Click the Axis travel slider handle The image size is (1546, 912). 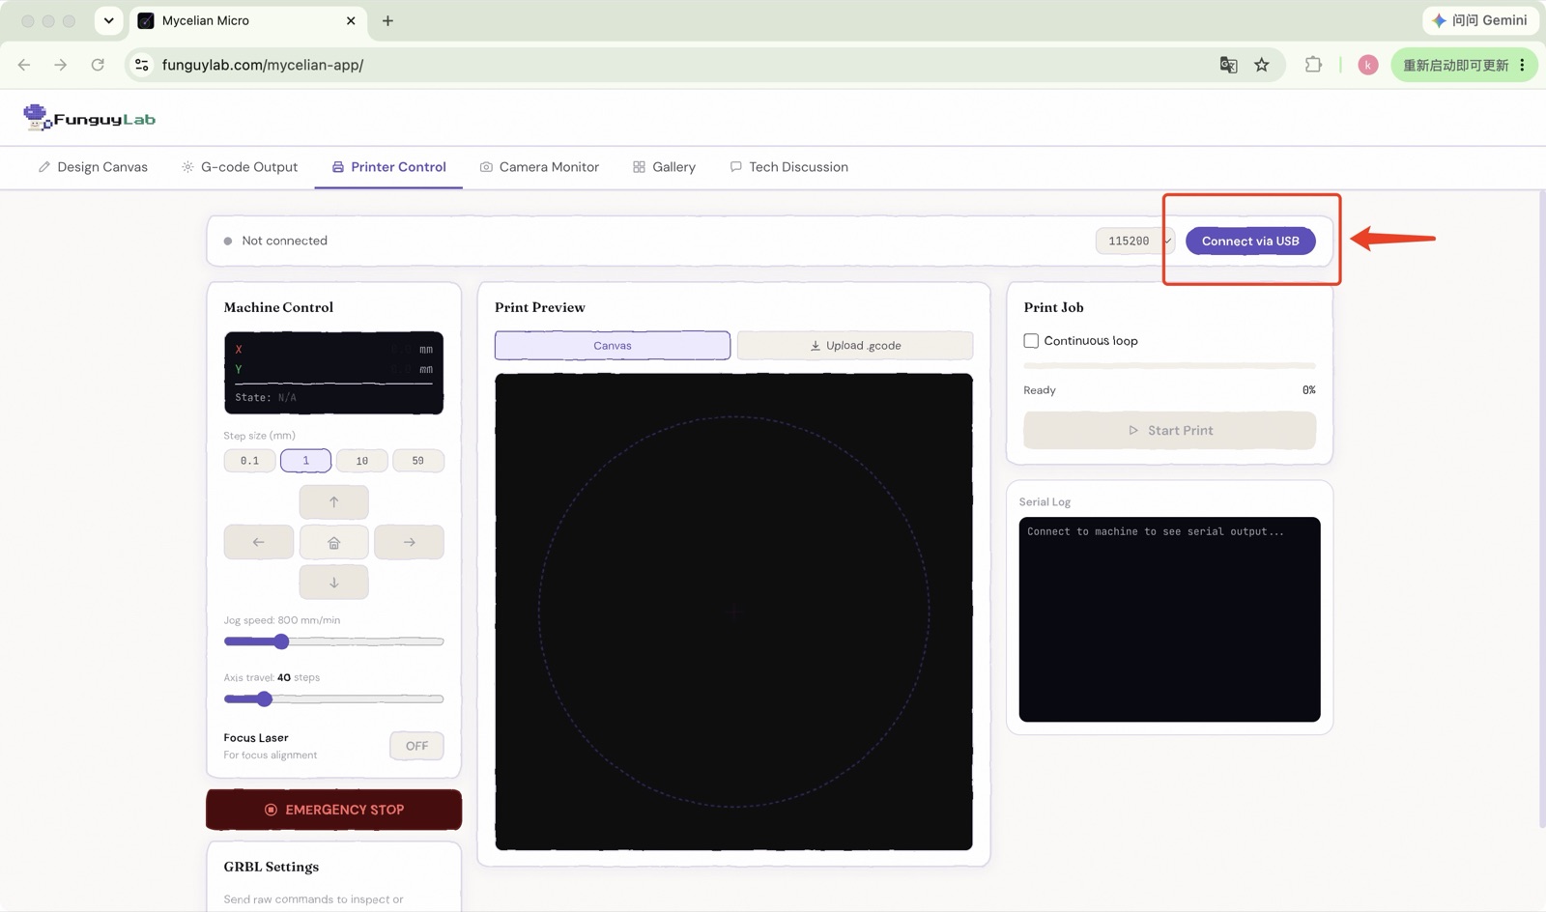(264, 698)
